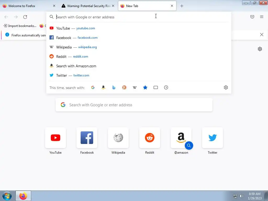Image resolution: width=268 pixels, height=201 pixels.
Task: Focus the address bar search field
Action: 139,17
